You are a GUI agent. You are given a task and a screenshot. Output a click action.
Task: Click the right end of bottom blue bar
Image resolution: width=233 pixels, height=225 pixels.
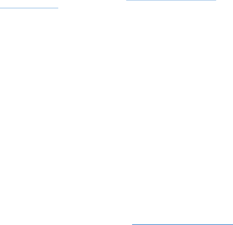(x=232, y=224)
